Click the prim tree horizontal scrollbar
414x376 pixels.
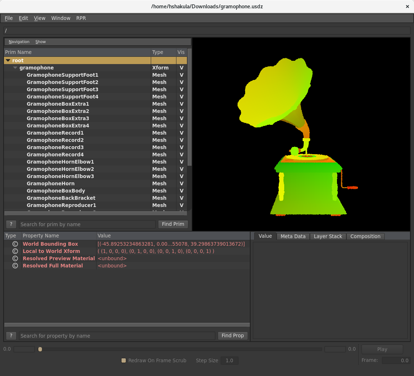pos(95,214)
